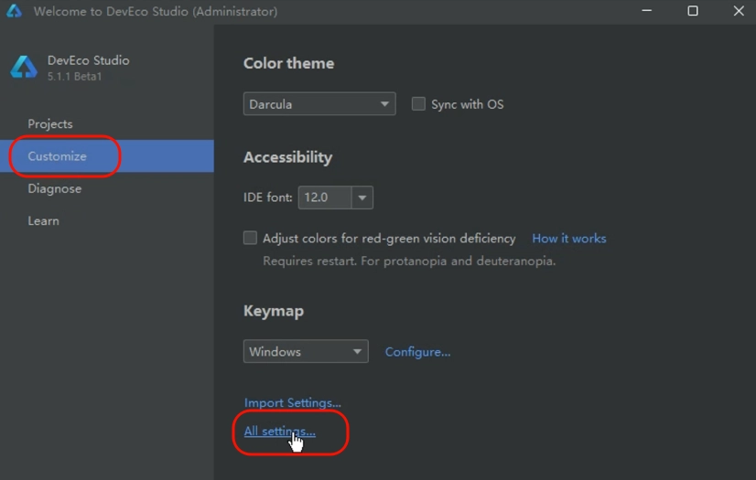Toggle red-green vision deficiency color adjustment
756x480 pixels.
250,238
